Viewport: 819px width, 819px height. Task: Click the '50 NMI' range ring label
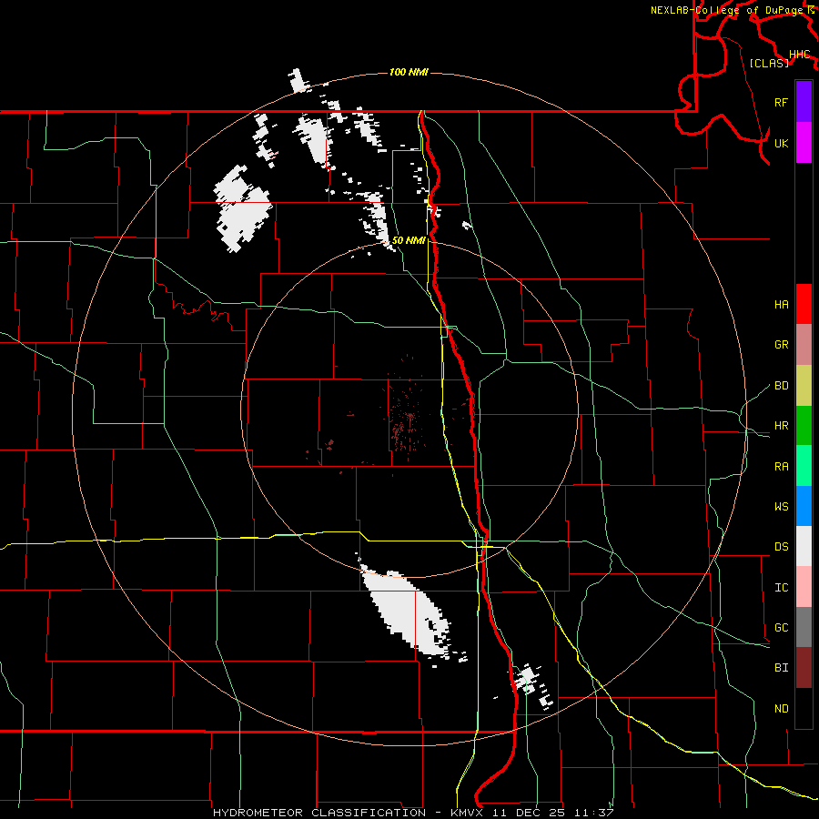coord(409,240)
